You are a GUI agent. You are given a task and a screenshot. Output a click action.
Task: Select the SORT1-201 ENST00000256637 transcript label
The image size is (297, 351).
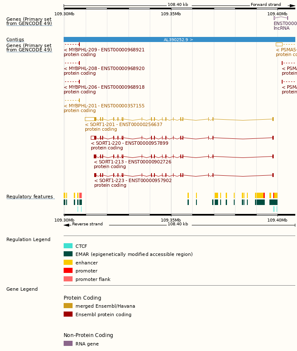(123, 125)
